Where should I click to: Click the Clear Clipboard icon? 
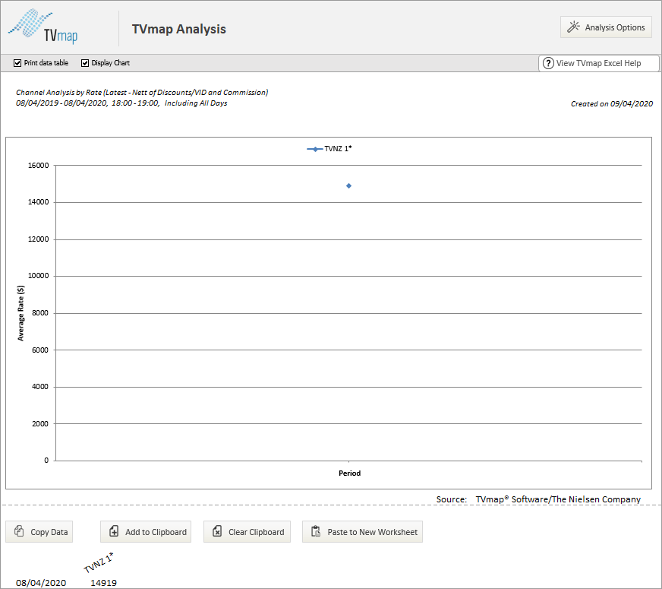pyautogui.click(x=217, y=531)
